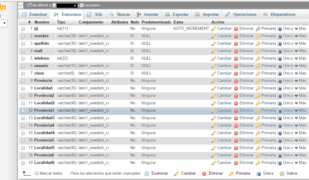This screenshot has height=180, width=309.
Task: Click key icon in Localidad4 row
Action: pyautogui.click(x=258, y=133)
